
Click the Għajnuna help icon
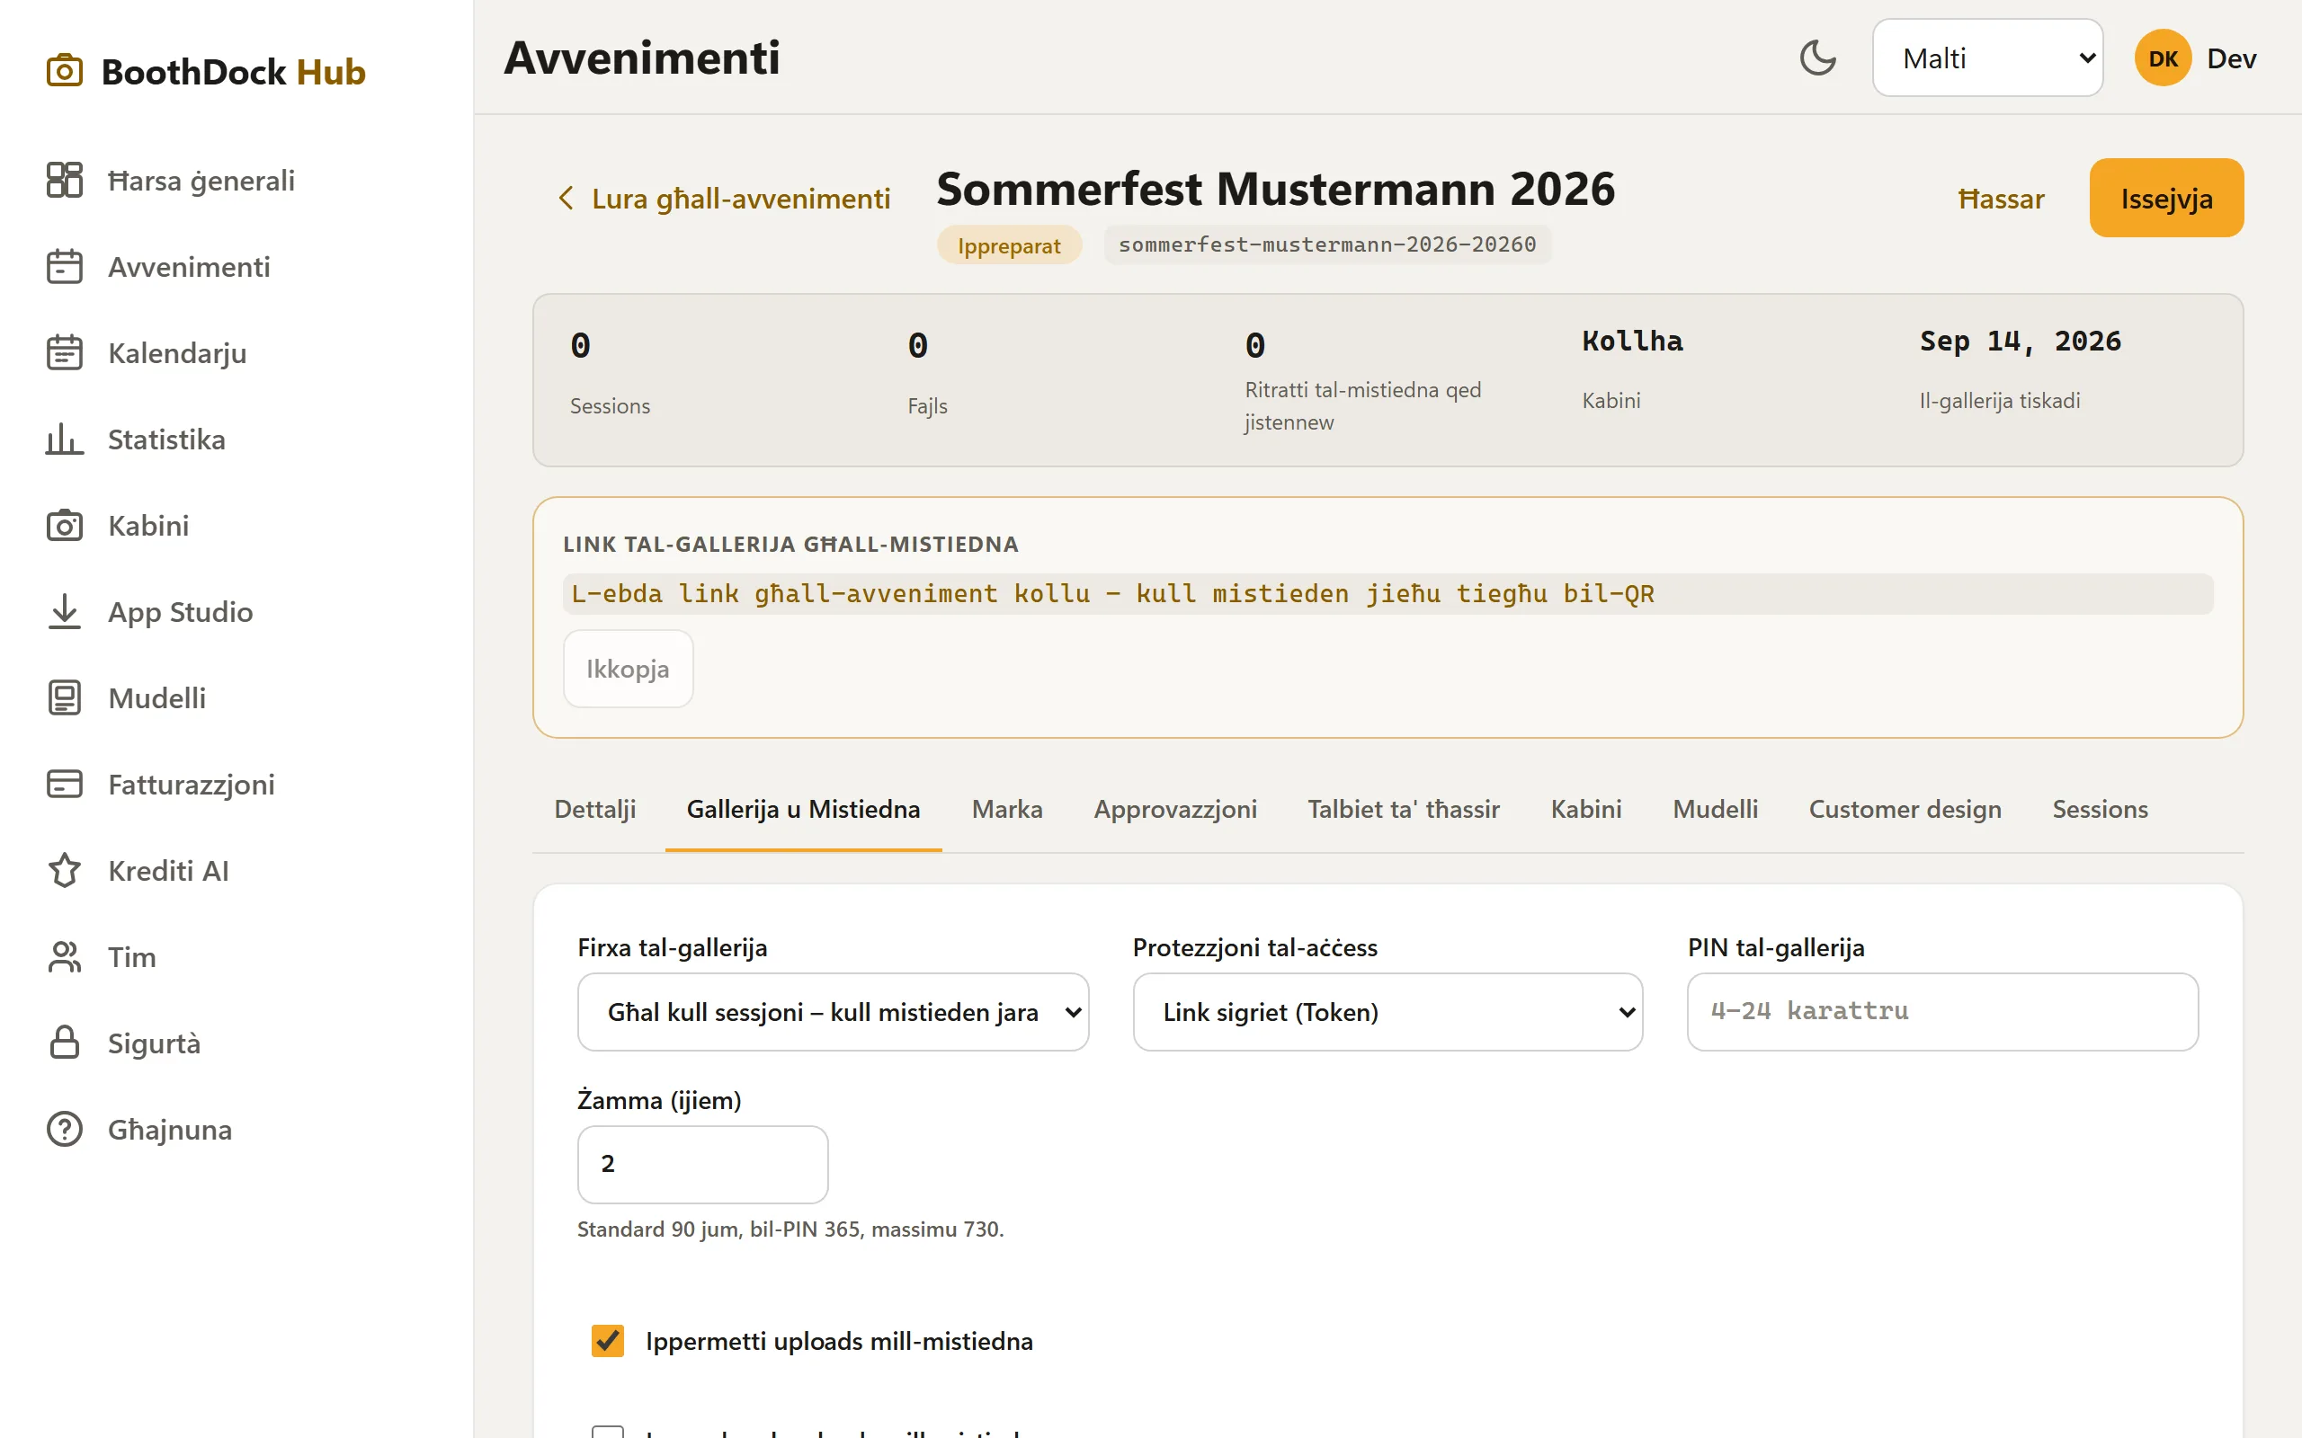click(65, 1129)
